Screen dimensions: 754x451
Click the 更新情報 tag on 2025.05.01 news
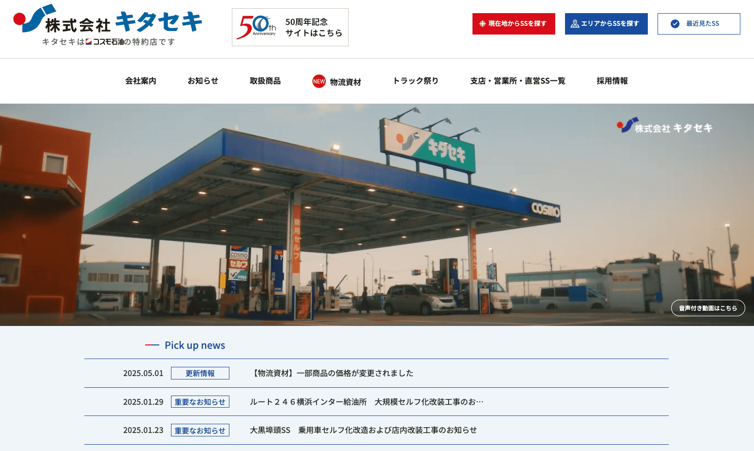click(200, 373)
